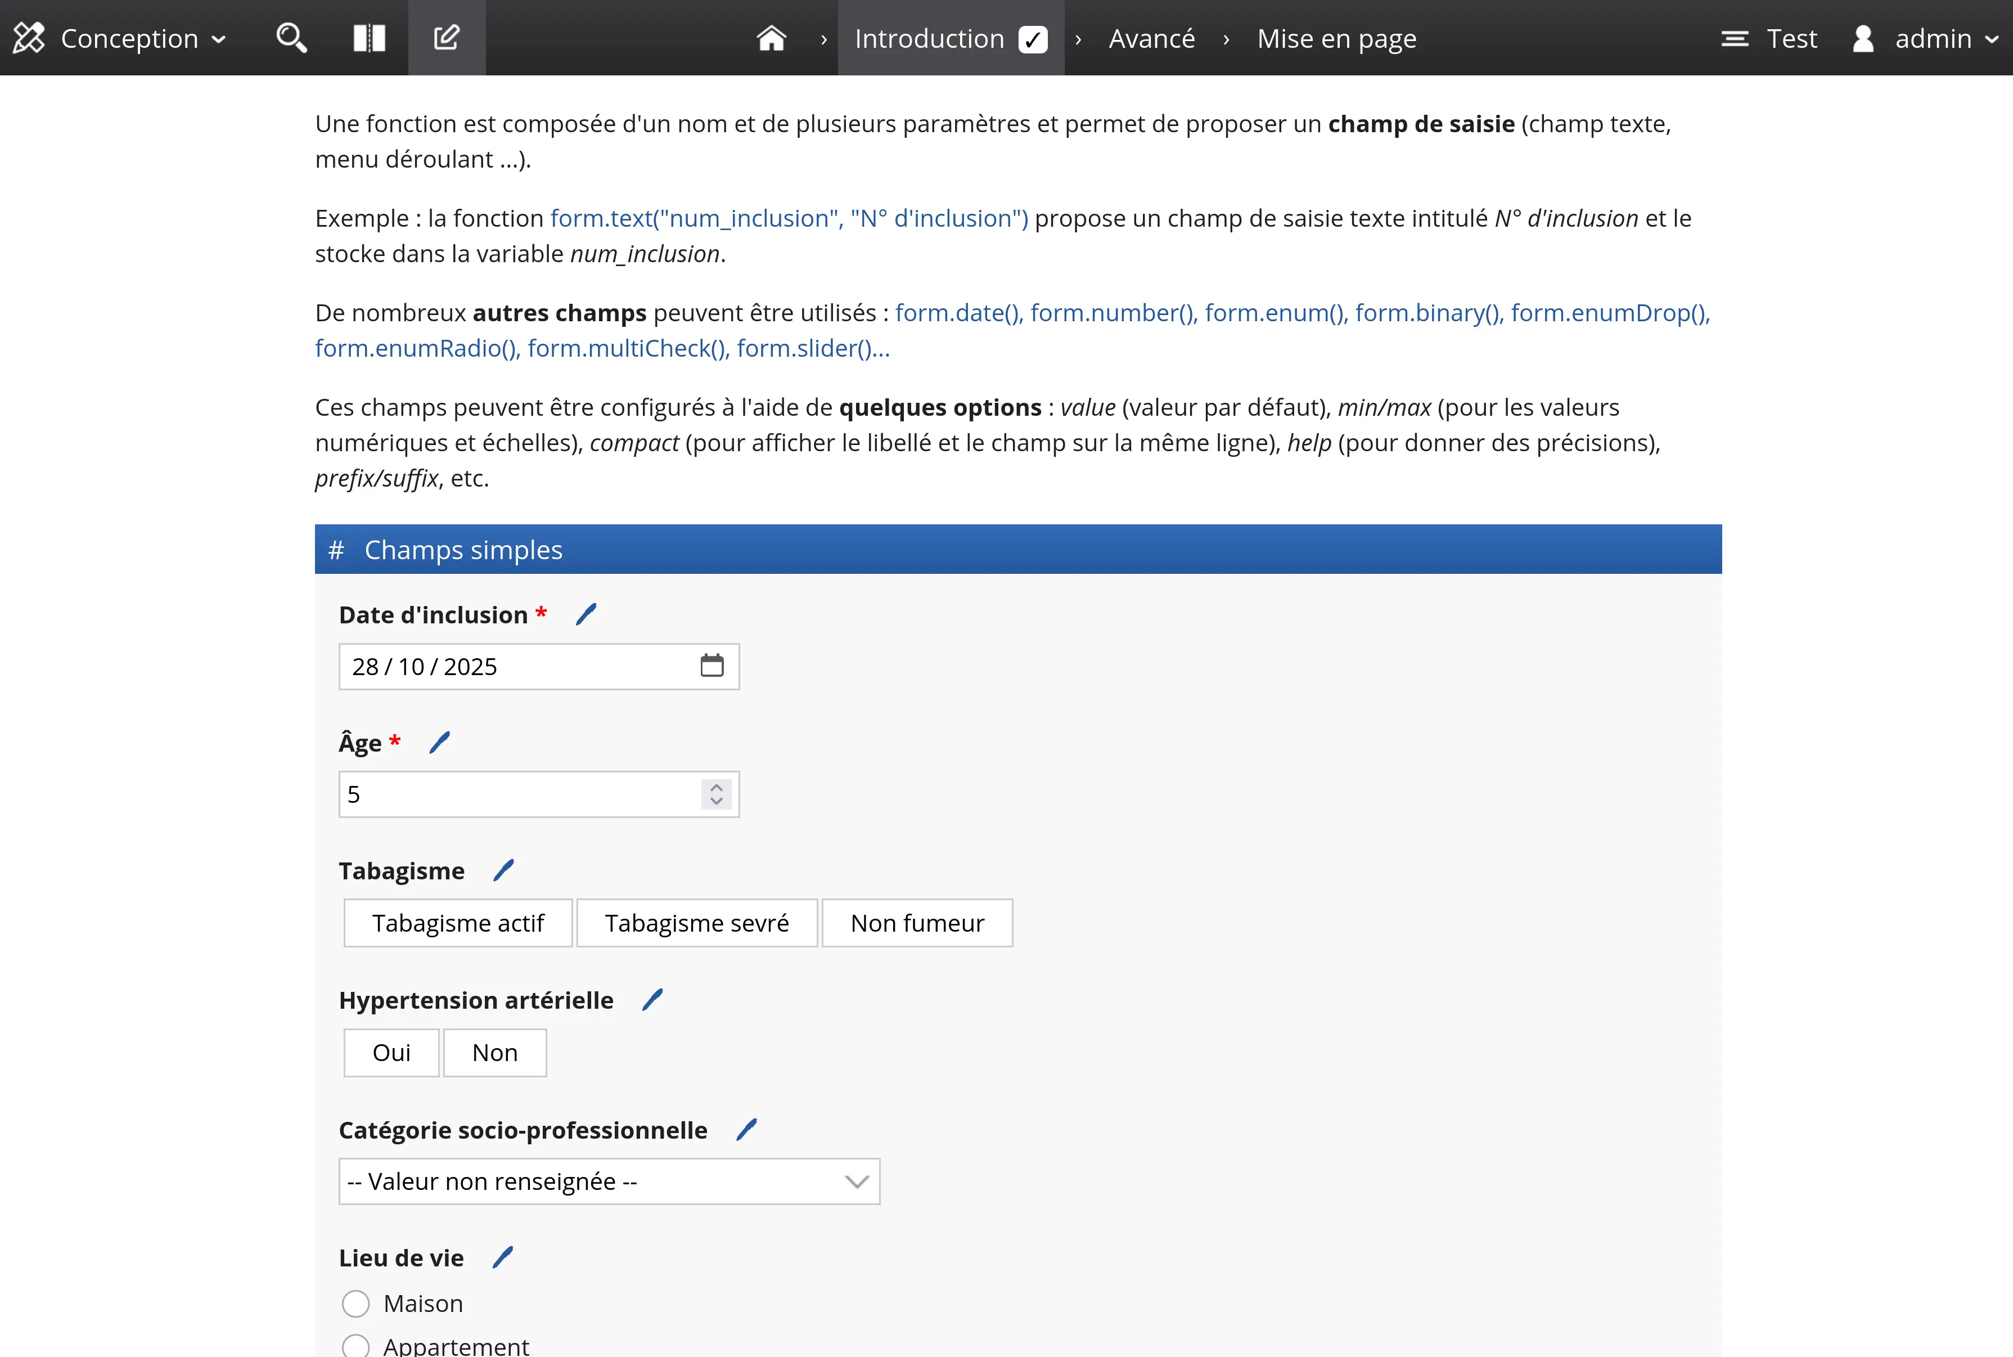The height and width of the screenshot is (1357, 2013).
Task: Select the Non fumeur button
Action: 917,923
